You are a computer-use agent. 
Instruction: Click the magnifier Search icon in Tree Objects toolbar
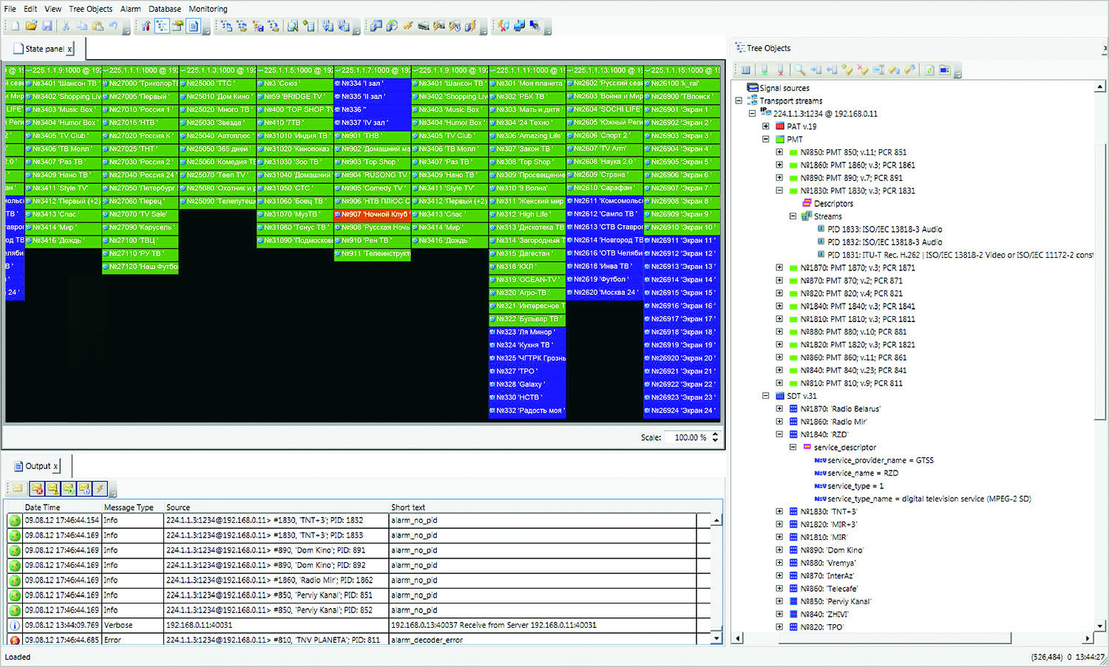coord(800,69)
